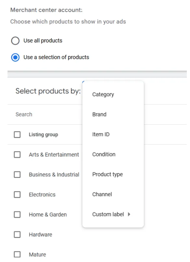Image resolution: width=190 pixels, height=262 pixels.
Task: Choose Category from the dropdown menu
Action: pyautogui.click(x=113, y=94)
